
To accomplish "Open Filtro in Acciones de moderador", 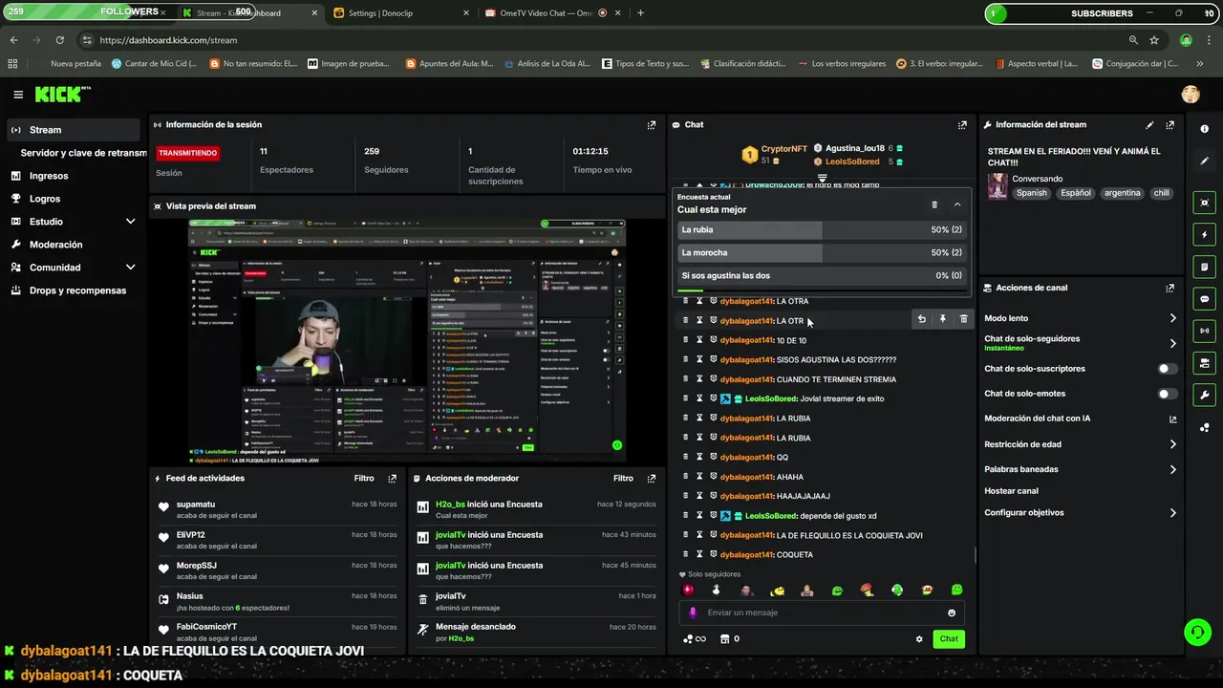I will [x=624, y=479].
